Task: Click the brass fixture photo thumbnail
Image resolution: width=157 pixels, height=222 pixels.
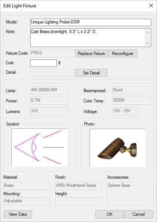Action: tap(118, 148)
